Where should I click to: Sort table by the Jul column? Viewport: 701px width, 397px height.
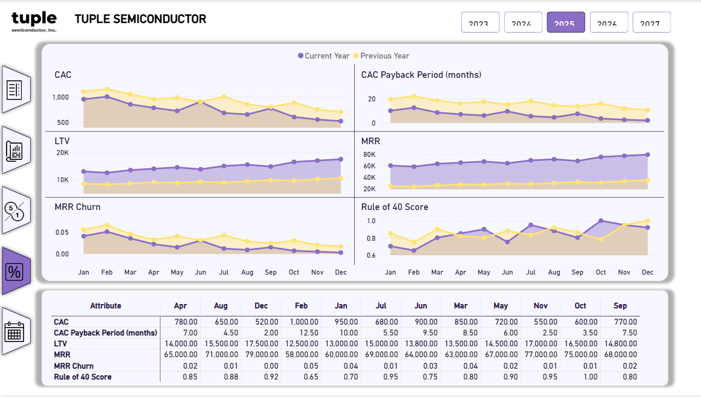pos(381,306)
